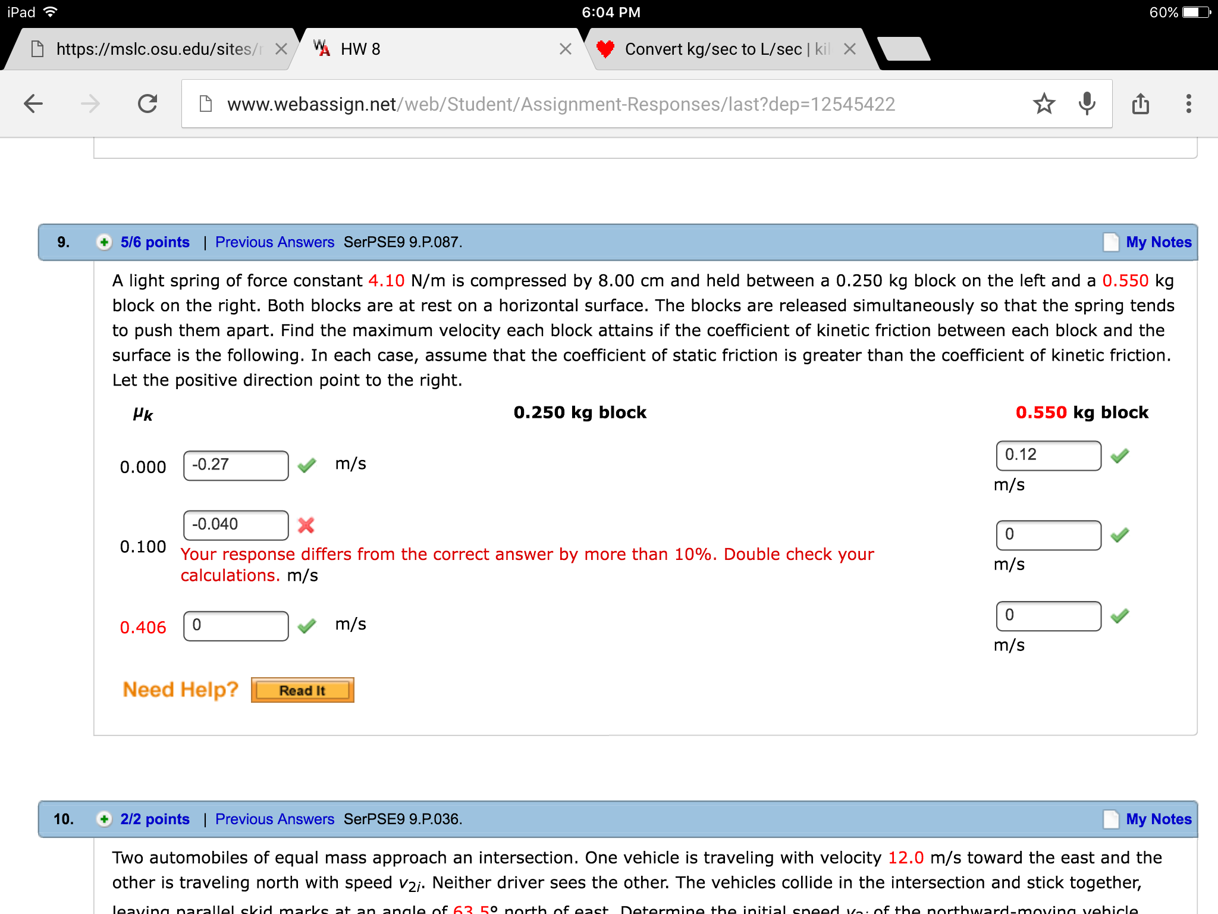Open Previous Answers for question 9
The image size is (1218, 914).
point(275,242)
